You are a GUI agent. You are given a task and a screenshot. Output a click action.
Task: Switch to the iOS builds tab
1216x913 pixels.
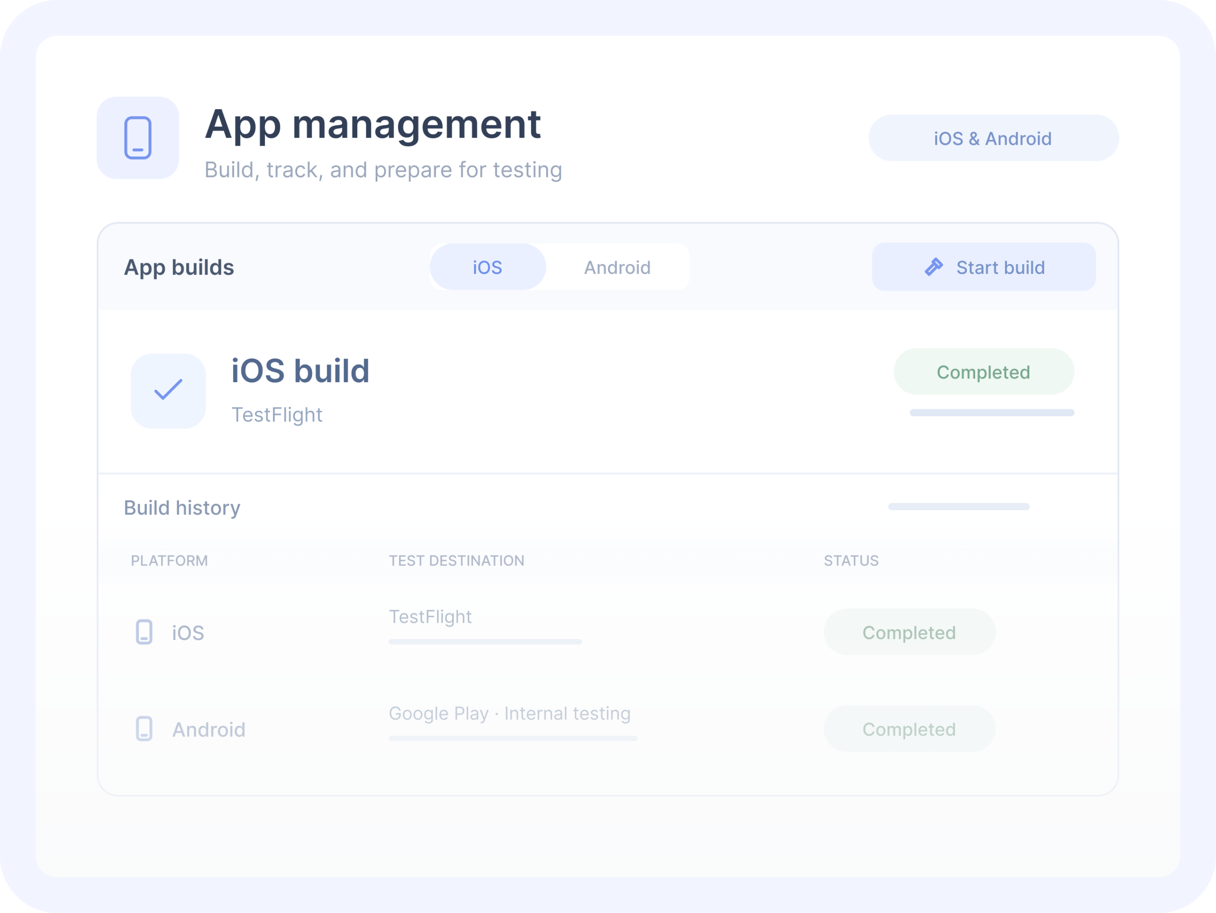click(488, 267)
